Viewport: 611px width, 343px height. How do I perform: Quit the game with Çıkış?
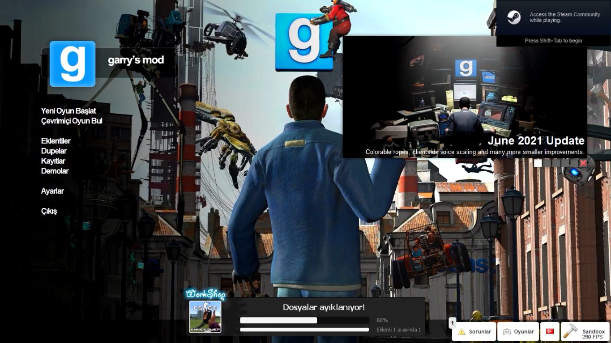[49, 211]
